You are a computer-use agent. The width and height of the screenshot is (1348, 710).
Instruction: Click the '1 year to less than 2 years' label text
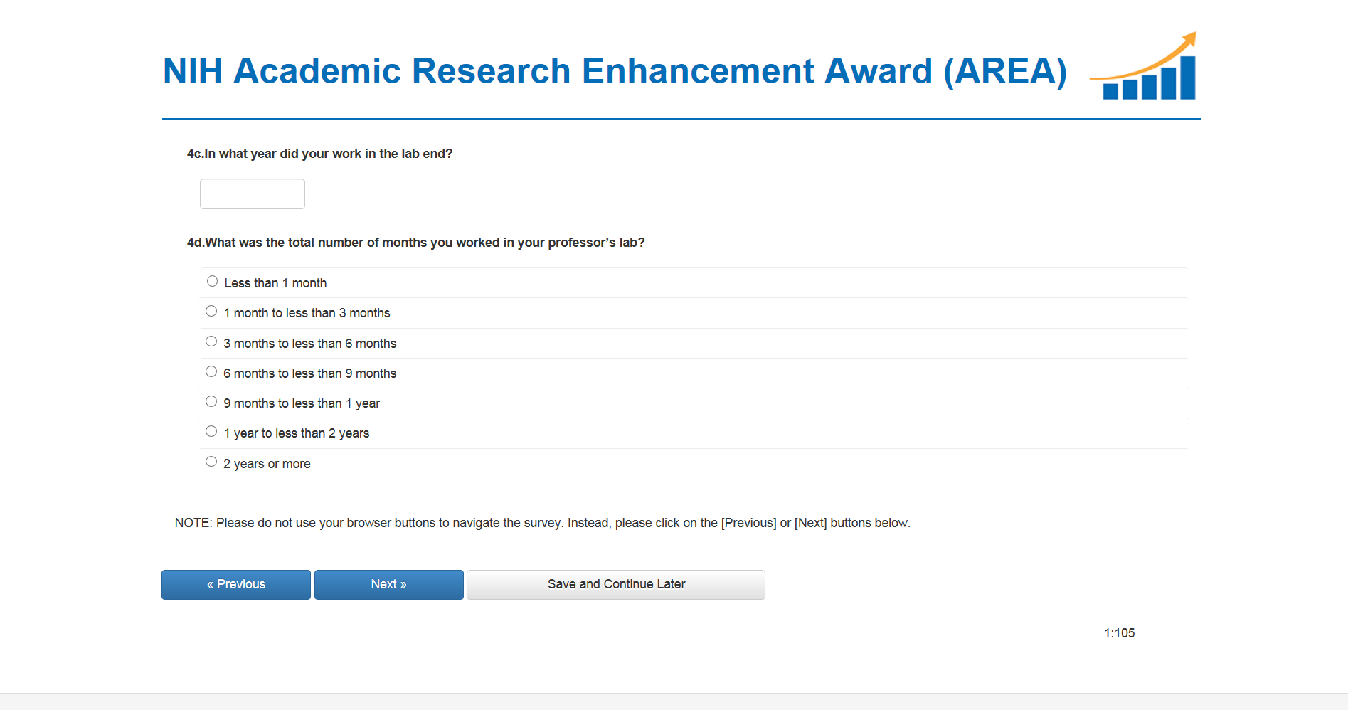coord(297,433)
